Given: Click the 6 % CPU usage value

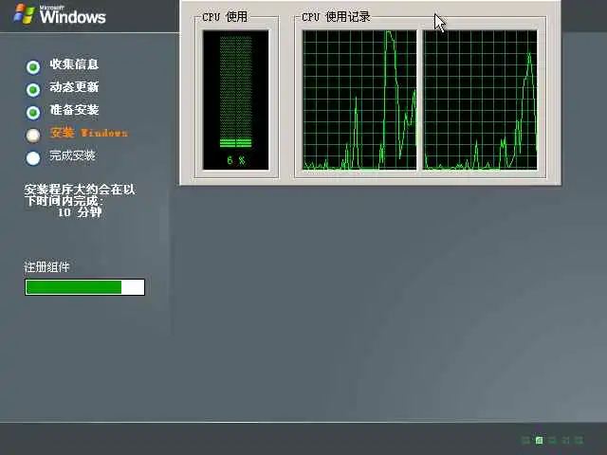Looking at the screenshot, I should (x=236, y=160).
